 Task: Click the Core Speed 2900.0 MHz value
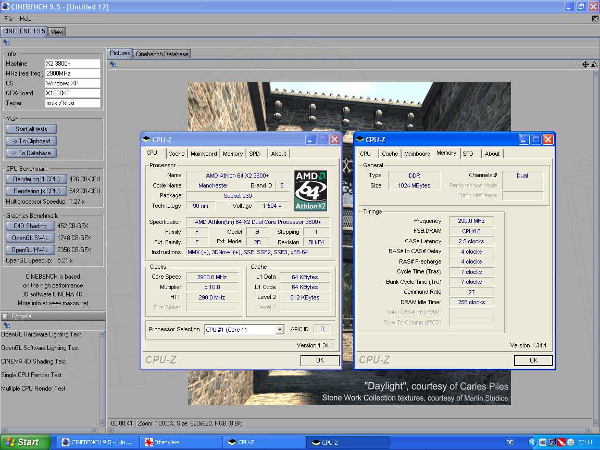click(211, 277)
